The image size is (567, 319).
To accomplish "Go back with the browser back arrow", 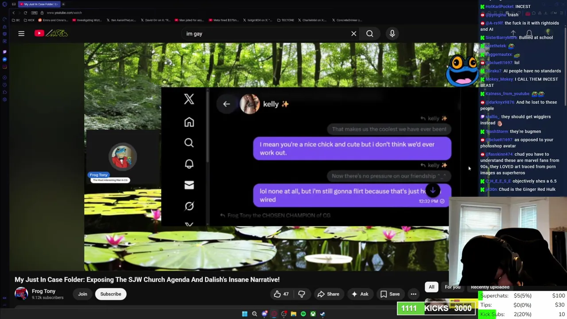I will click(14, 13).
